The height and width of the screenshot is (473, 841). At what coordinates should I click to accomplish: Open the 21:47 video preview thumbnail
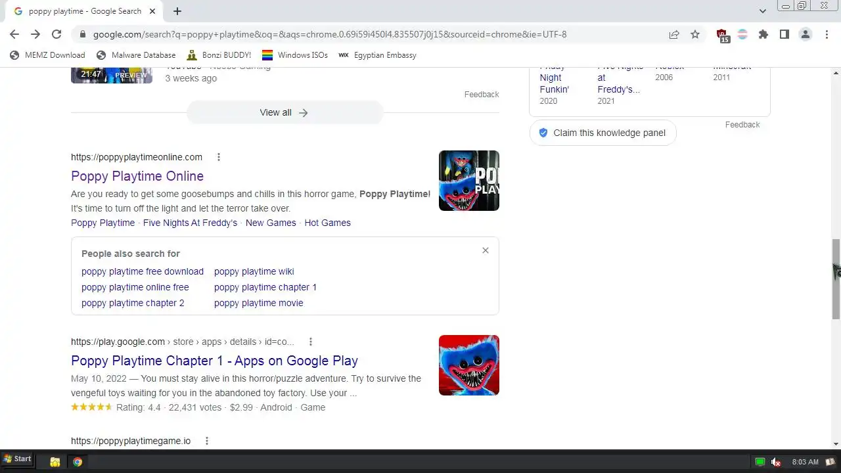(x=112, y=75)
